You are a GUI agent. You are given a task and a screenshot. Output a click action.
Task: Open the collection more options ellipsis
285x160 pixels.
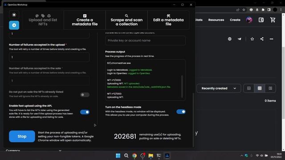pos(271,39)
